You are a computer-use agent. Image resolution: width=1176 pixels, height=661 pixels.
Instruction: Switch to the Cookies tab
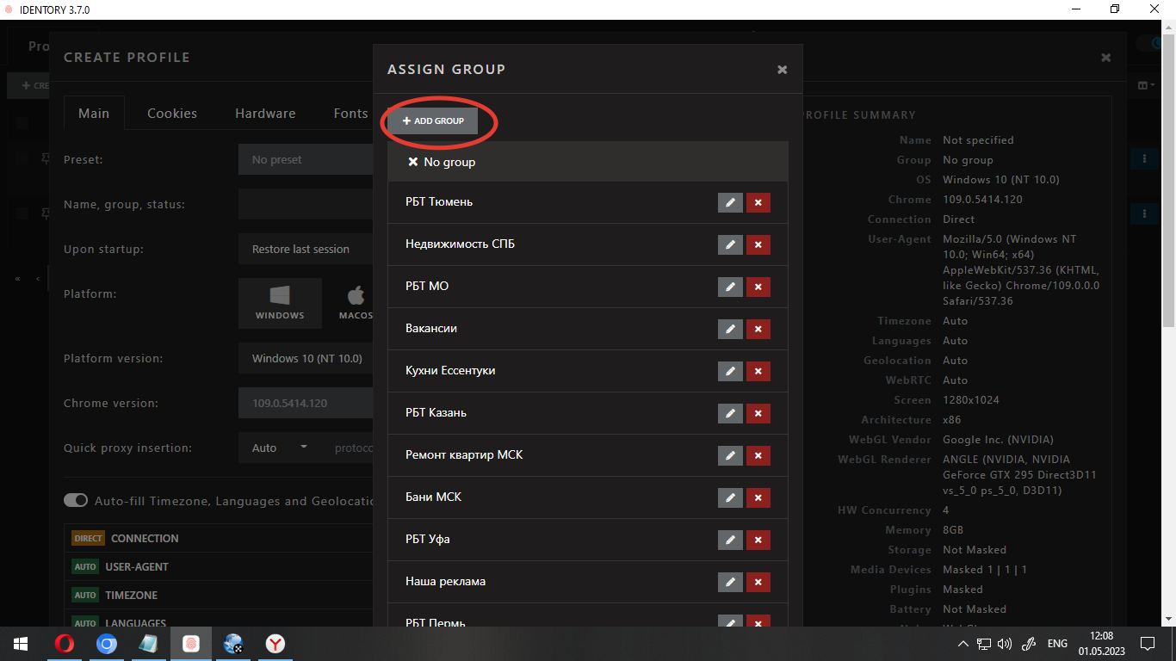pyautogui.click(x=172, y=114)
